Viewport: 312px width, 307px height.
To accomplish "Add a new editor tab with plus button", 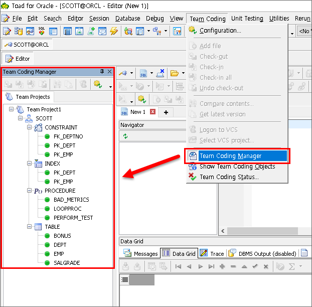I will (166, 112).
